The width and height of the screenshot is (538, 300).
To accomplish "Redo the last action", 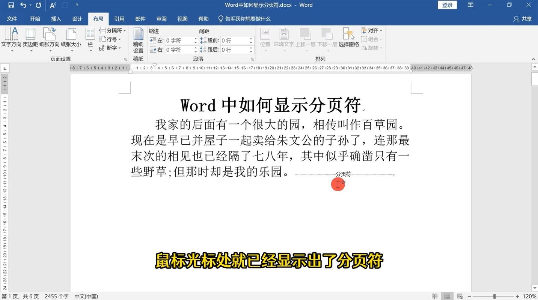I will tap(38, 5).
